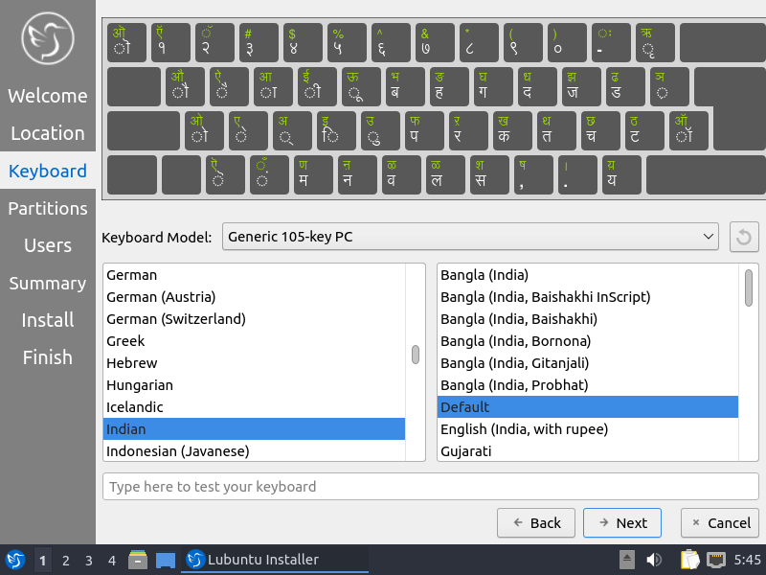This screenshot has height=575, width=766.
Task: Cancel the installation
Action: [719, 522]
